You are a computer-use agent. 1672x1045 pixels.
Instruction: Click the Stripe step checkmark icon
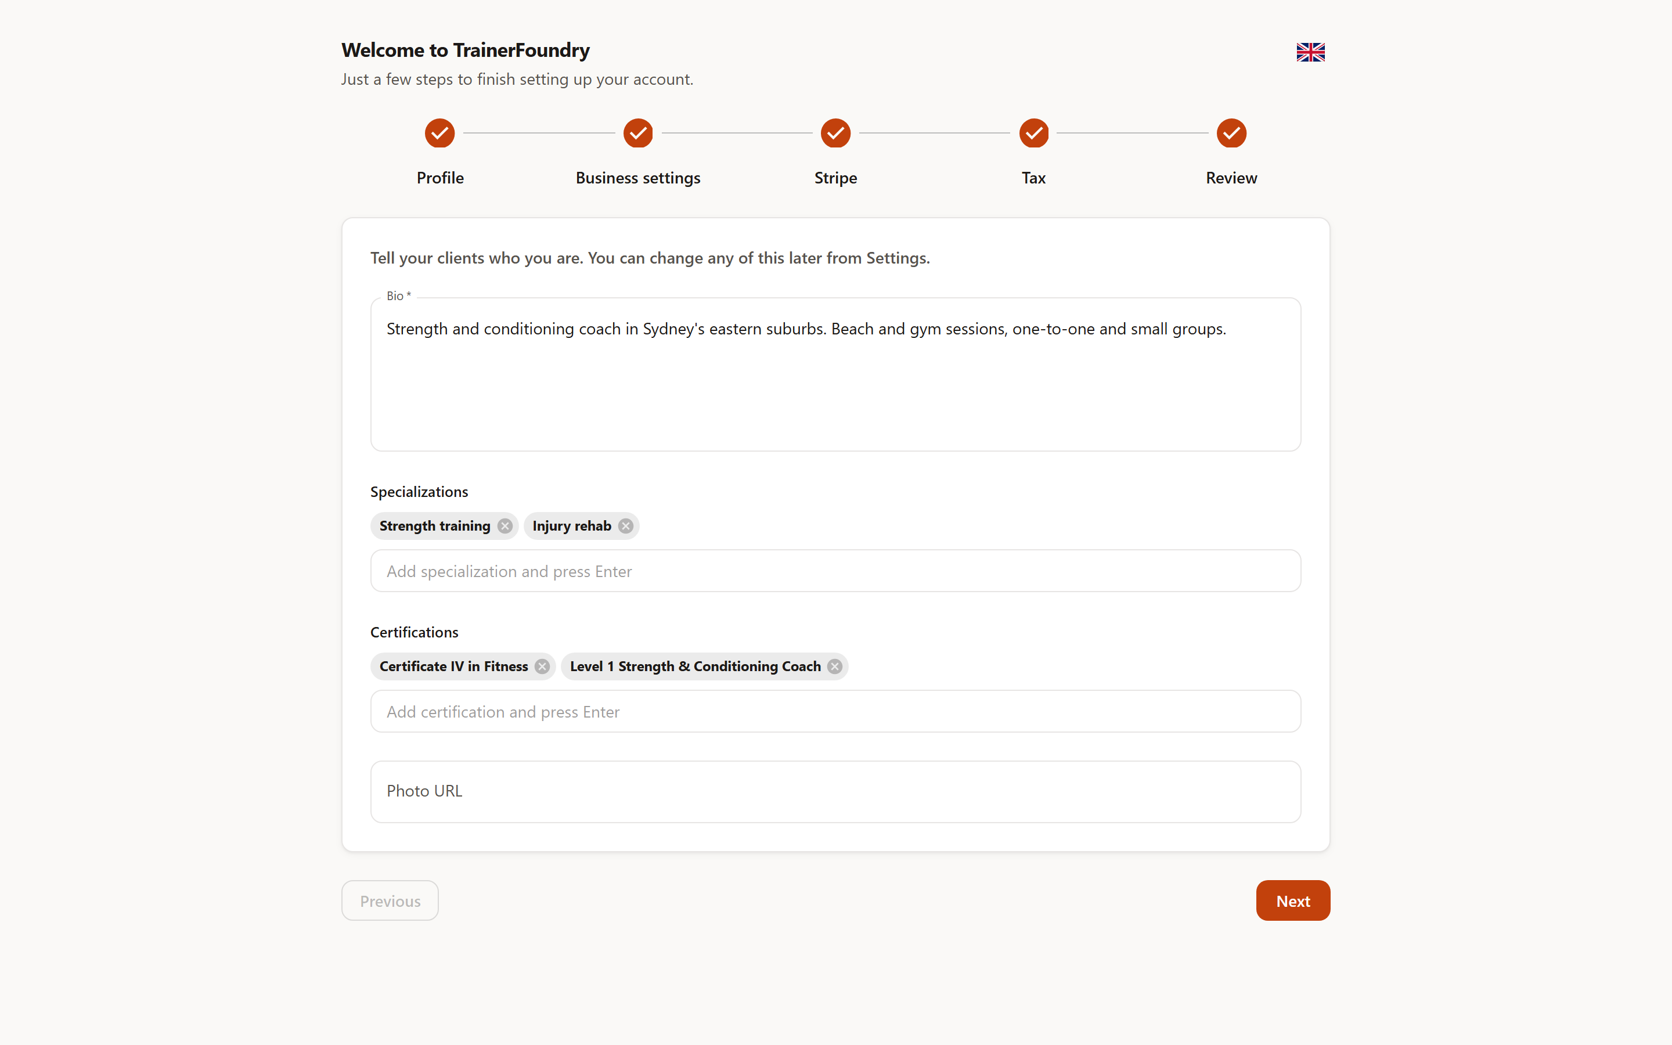click(835, 133)
